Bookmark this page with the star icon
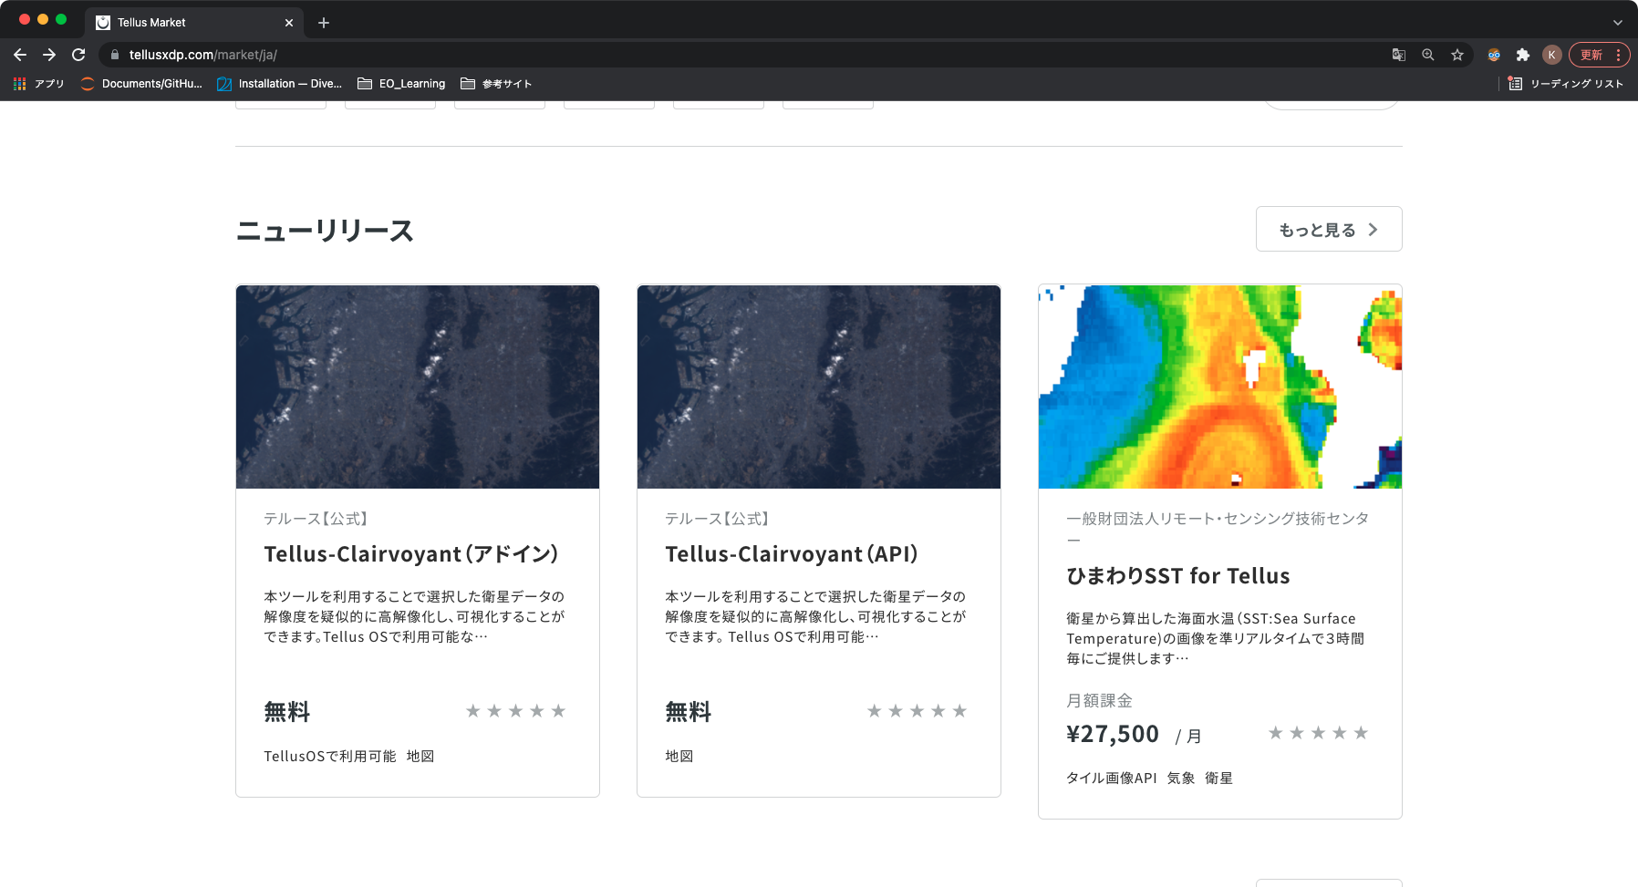The width and height of the screenshot is (1638, 887). point(1457,55)
